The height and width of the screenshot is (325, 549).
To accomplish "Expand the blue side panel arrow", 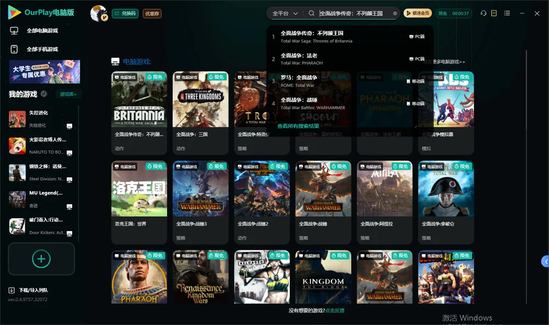I will pos(545,262).
